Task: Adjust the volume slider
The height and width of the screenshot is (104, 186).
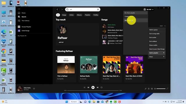Action: coord(161,89)
